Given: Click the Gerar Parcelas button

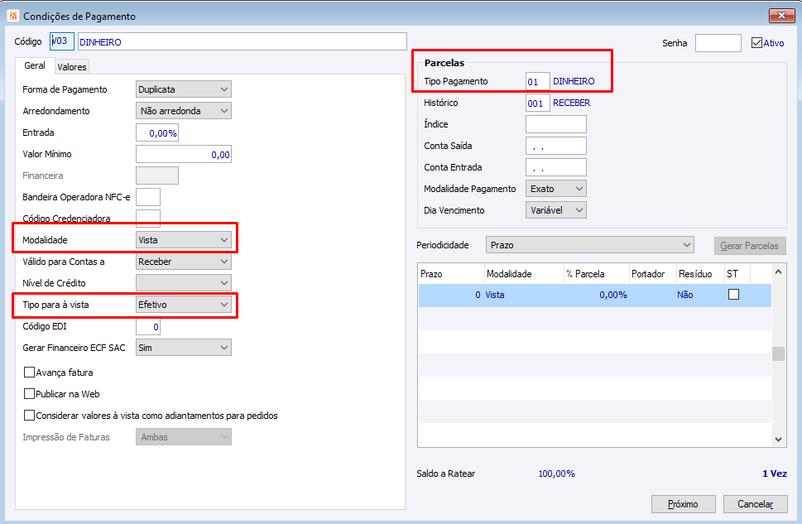Looking at the screenshot, I should tap(749, 246).
